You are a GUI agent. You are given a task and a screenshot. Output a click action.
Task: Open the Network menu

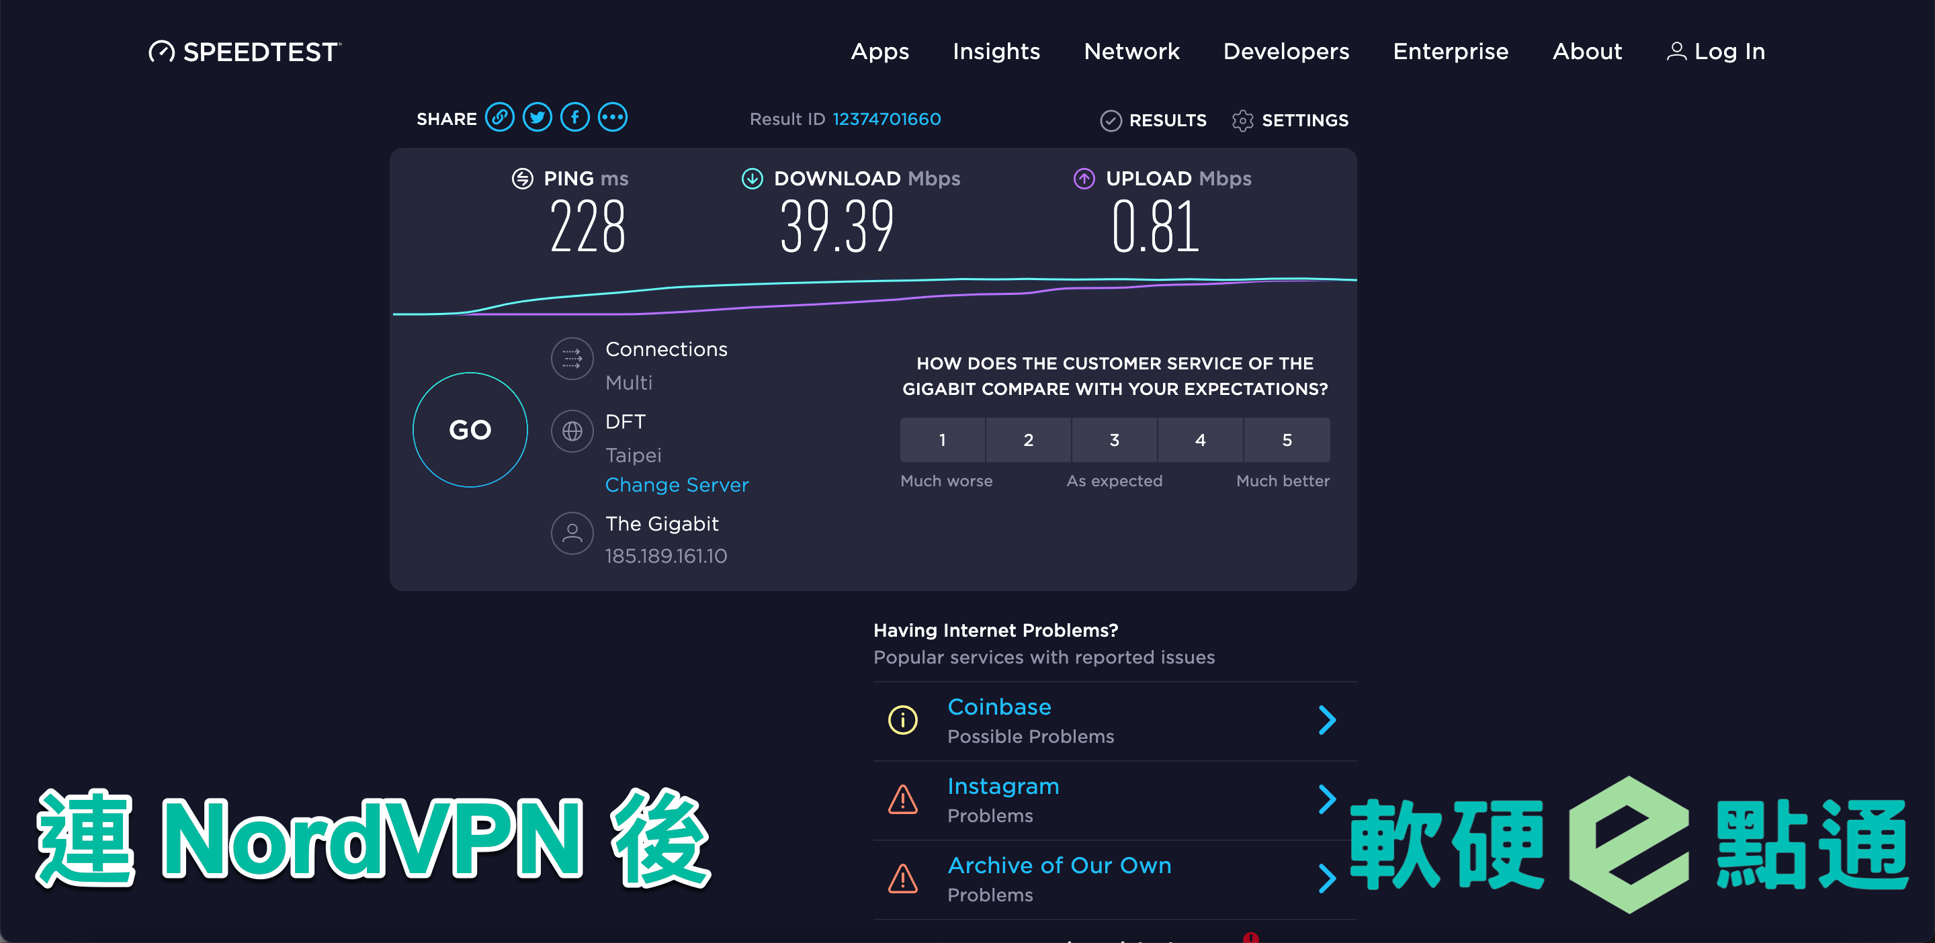point(1131,51)
